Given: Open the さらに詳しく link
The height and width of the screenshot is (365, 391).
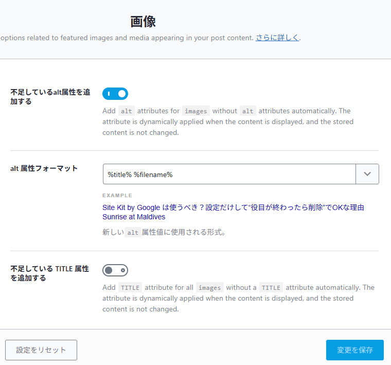Looking at the screenshot, I should pyautogui.click(x=277, y=38).
